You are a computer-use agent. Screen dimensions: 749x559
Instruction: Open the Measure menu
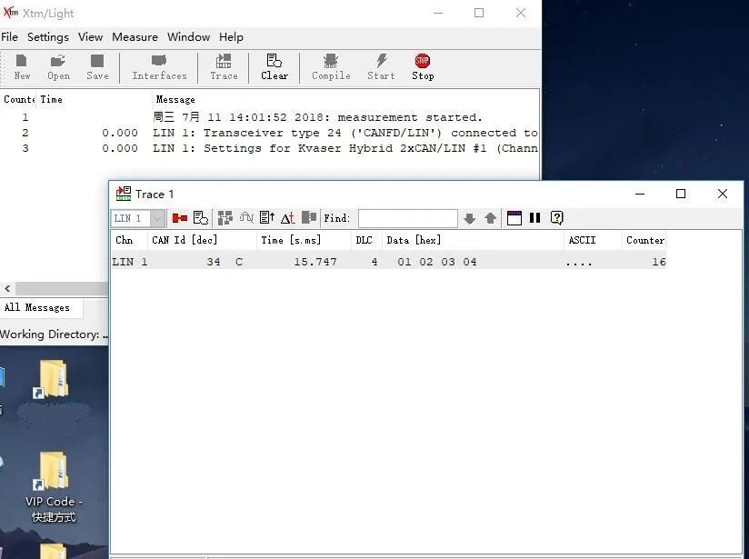point(135,37)
